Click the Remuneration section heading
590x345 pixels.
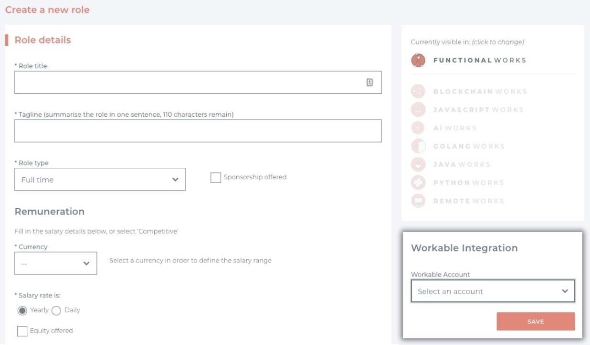pyautogui.click(x=50, y=212)
